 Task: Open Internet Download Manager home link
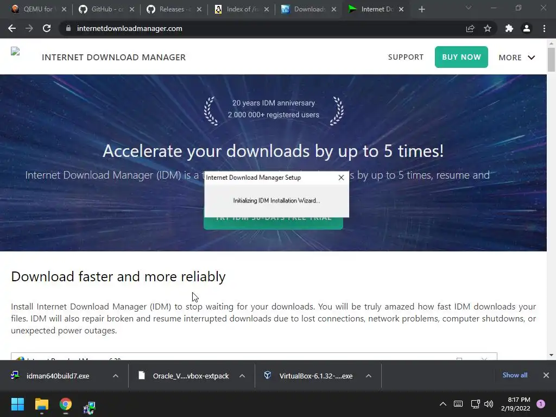click(113, 57)
